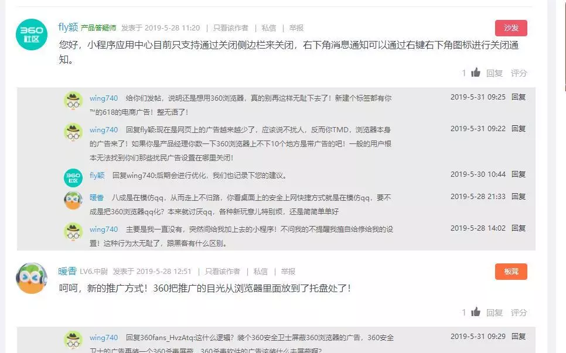Click wing740 avatar on 09:29 comment
Image resolution: width=566 pixels, height=353 pixels.
[73, 340]
